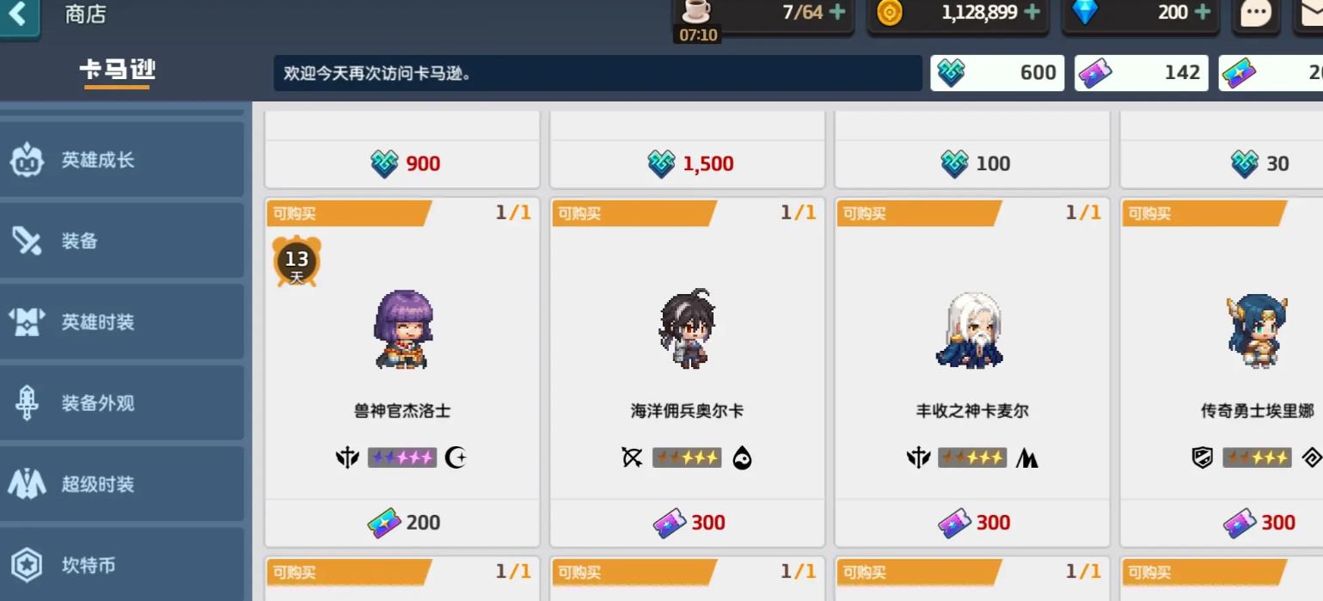The image size is (1323, 601).
Task: Open the 装备外观 category
Action: click(121, 402)
